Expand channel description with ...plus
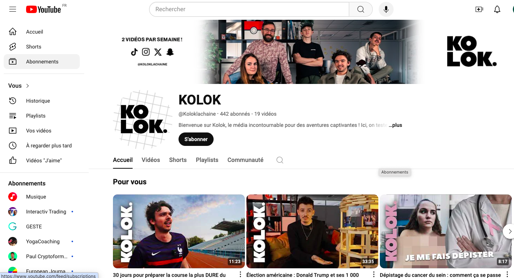The width and height of the screenshot is (514, 278). pos(395,125)
